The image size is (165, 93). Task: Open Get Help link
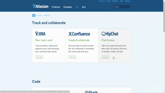point(108,1)
